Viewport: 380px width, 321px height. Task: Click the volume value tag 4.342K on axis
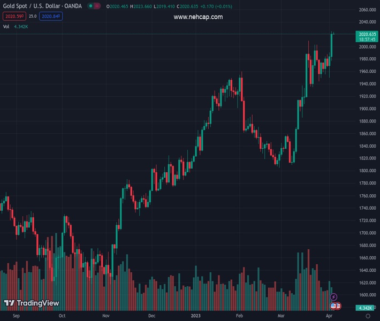(x=367, y=308)
